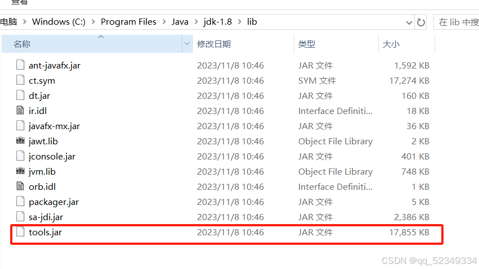Sort files by 类型 column header
Screen dimensions: 479x269
336,44
